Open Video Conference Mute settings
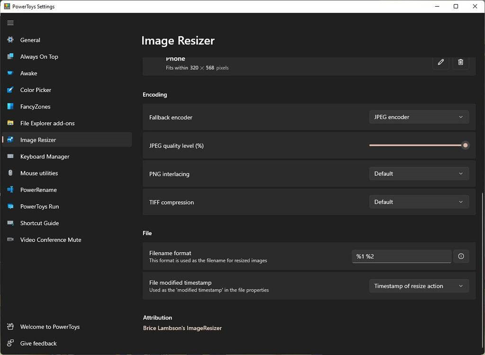 (51, 240)
